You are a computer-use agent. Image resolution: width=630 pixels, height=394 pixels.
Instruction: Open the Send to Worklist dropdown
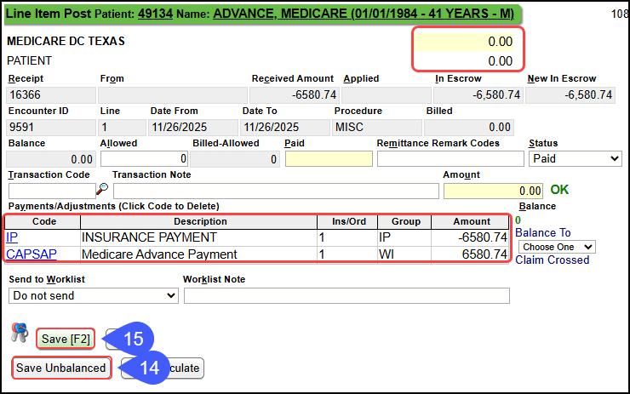[x=93, y=295]
